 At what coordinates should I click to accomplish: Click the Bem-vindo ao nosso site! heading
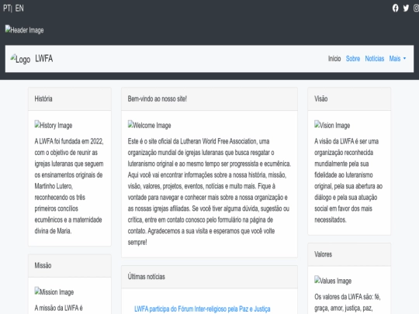click(x=157, y=98)
